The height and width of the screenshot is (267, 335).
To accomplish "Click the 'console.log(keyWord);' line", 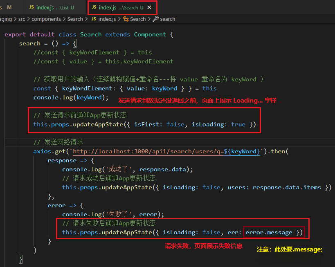I will tap(71, 97).
